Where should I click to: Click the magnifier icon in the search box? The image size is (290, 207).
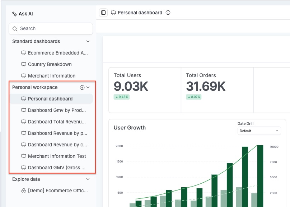click(15, 29)
